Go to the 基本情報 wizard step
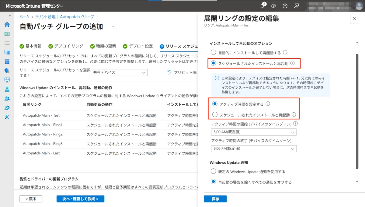 tap(30, 46)
